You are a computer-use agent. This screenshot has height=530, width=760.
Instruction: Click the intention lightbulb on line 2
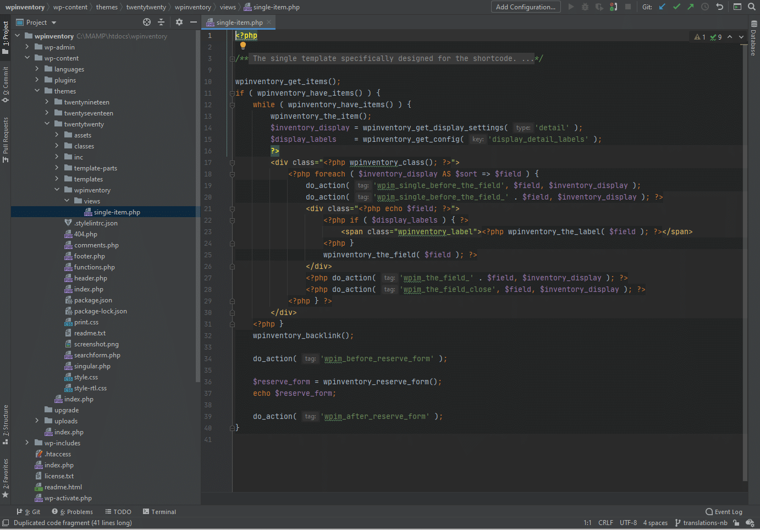pos(243,46)
